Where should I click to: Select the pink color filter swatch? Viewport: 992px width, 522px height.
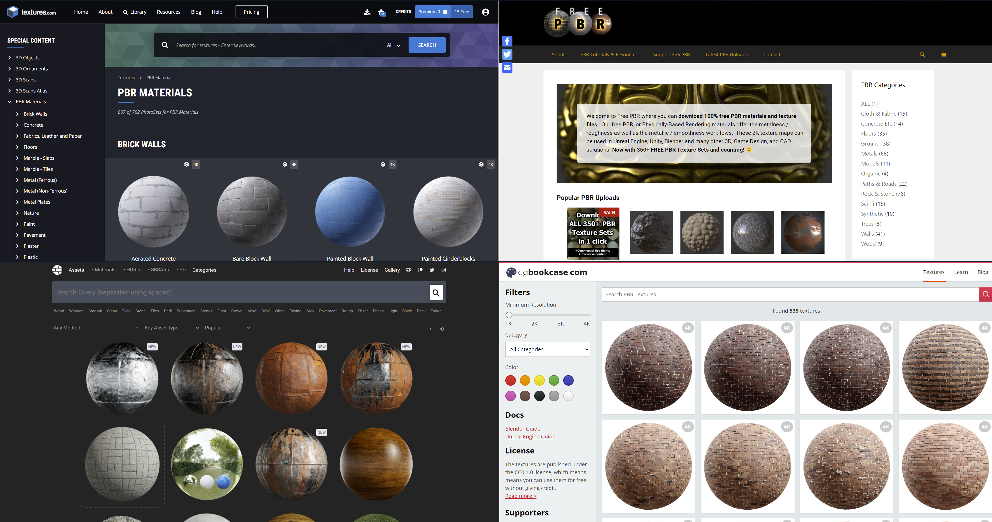(x=510, y=396)
